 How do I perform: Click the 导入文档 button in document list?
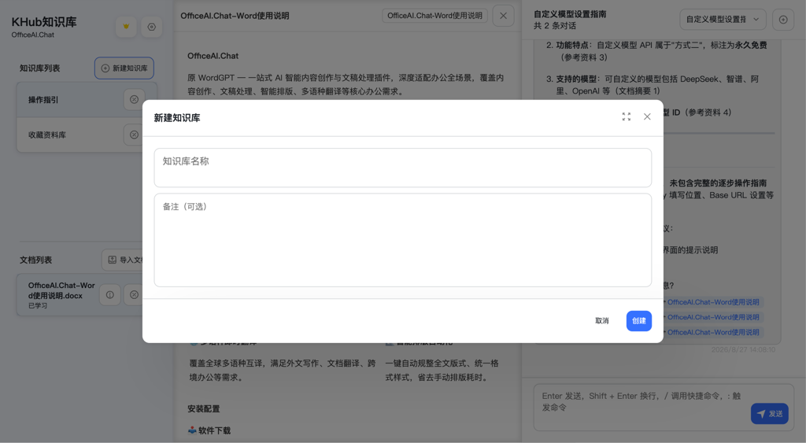pyautogui.click(x=122, y=260)
